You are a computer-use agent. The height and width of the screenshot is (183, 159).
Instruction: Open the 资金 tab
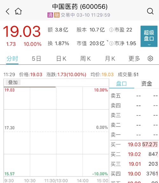pos(147,84)
